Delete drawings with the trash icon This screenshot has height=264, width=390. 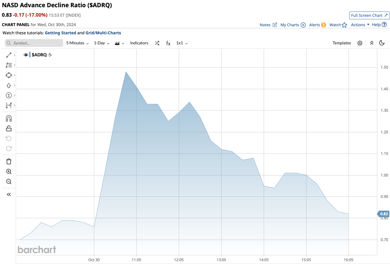[9, 161]
